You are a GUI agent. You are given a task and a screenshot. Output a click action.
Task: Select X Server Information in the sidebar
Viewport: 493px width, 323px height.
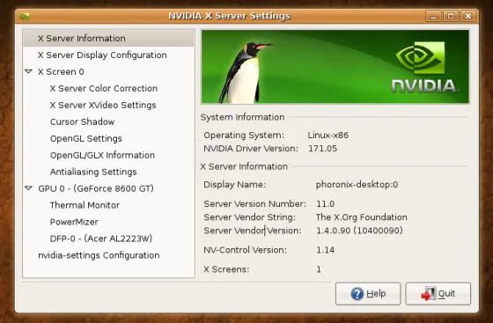[108, 39]
